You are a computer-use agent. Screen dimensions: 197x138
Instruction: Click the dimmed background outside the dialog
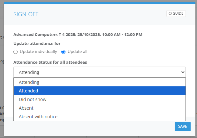pos(2,80)
